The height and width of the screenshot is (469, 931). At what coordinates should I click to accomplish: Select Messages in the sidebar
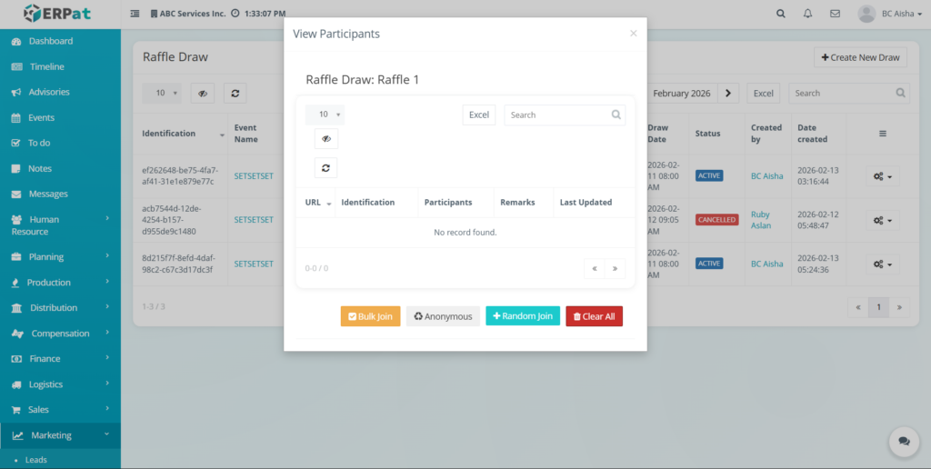click(x=47, y=194)
